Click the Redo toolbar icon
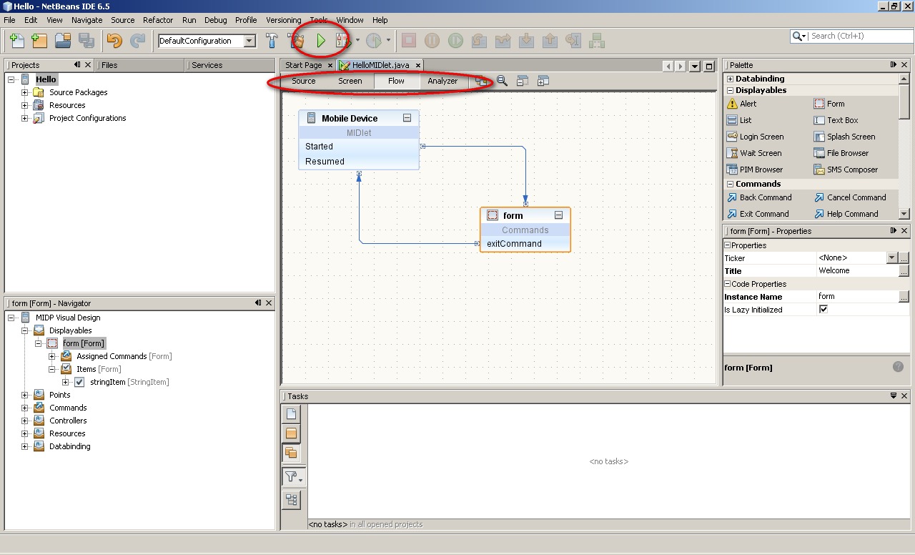 click(x=137, y=41)
